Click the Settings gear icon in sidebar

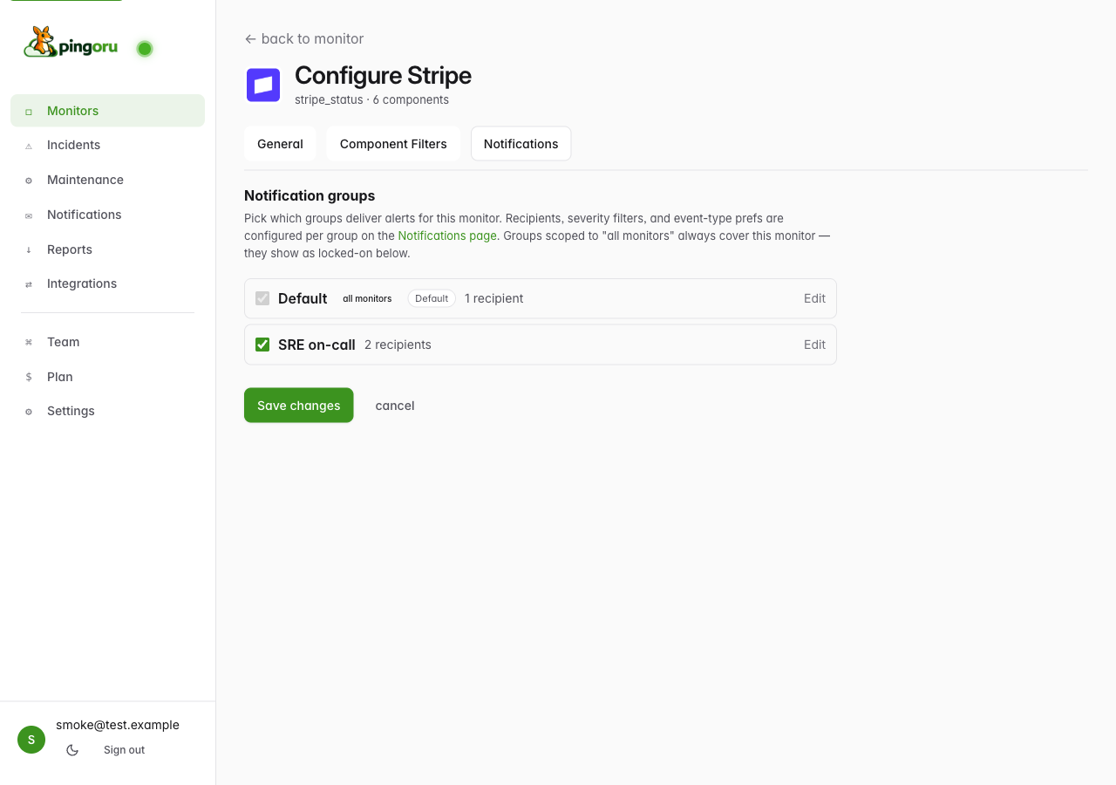tap(29, 412)
